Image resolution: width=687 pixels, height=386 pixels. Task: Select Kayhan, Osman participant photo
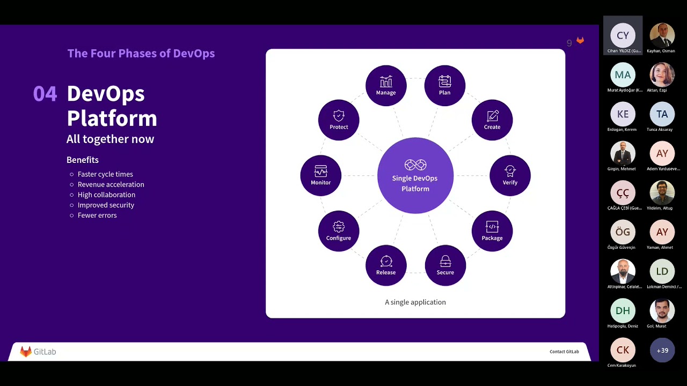click(x=662, y=35)
